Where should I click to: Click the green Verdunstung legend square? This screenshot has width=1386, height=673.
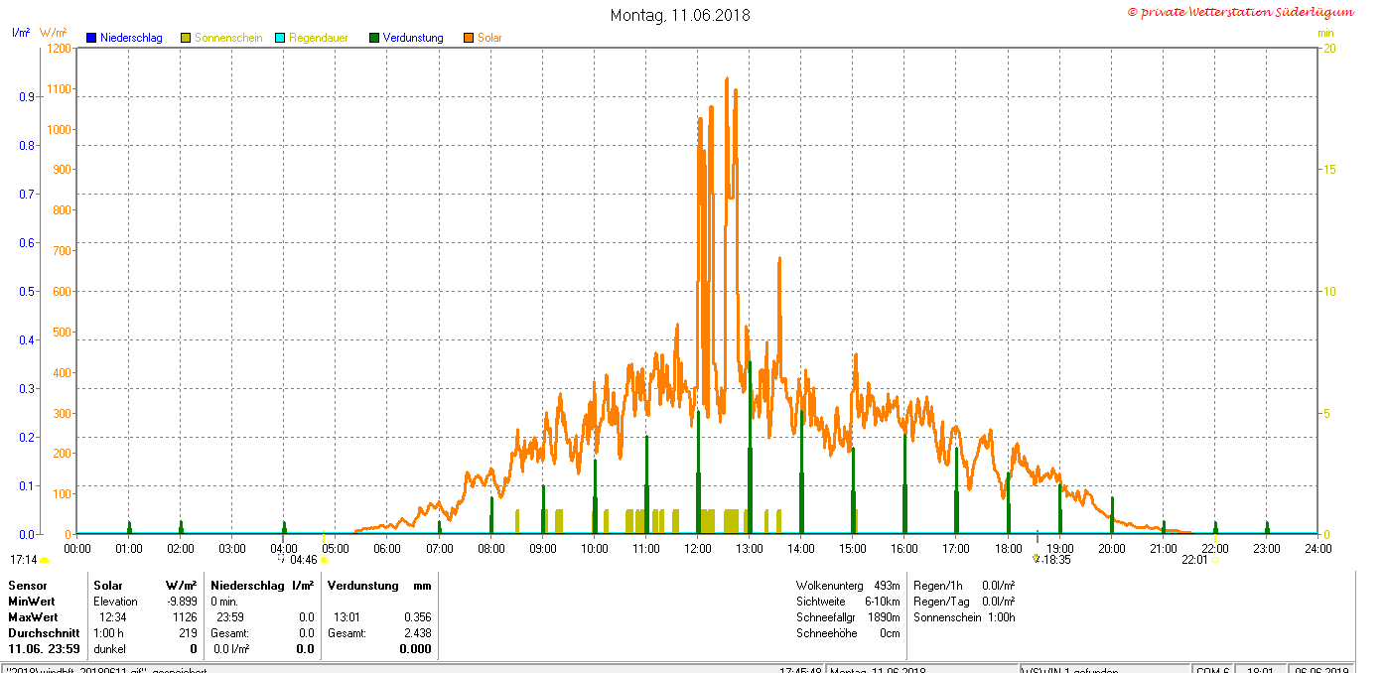pyautogui.click(x=374, y=38)
